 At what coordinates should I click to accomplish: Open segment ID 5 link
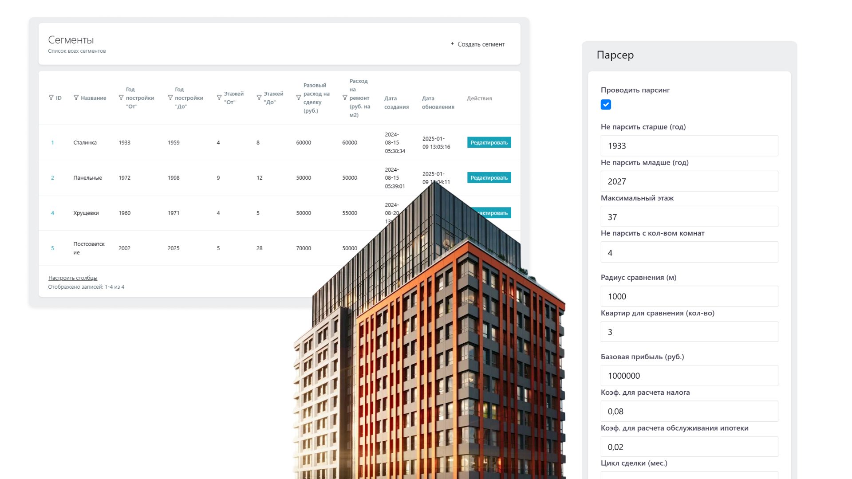(x=52, y=248)
